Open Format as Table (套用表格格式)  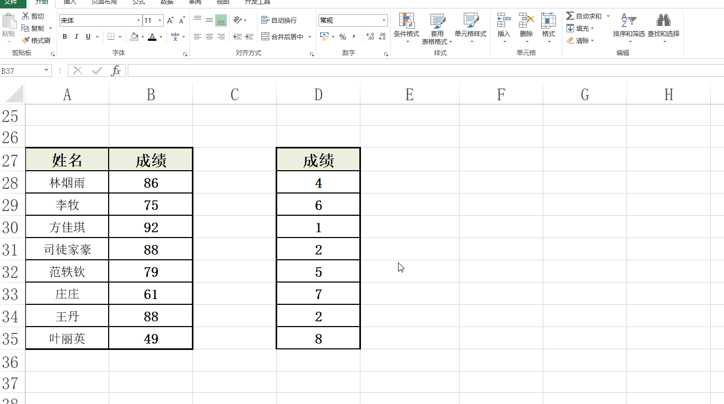click(x=437, y=28)
